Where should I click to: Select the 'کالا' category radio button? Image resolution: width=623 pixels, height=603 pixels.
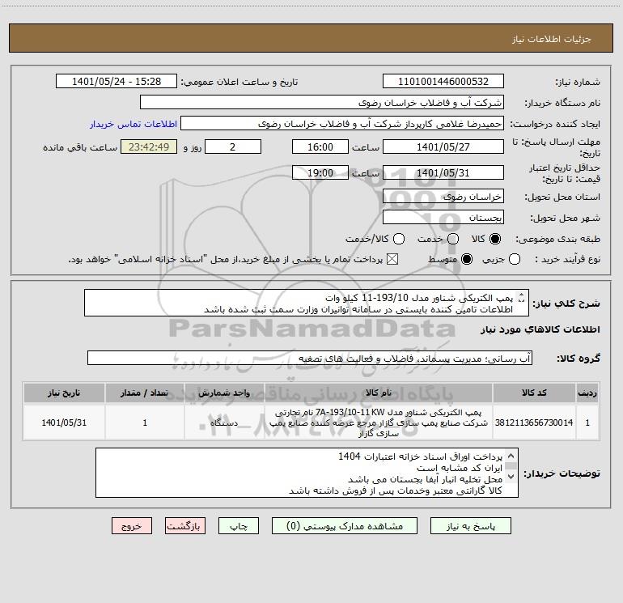coord(495,239)
